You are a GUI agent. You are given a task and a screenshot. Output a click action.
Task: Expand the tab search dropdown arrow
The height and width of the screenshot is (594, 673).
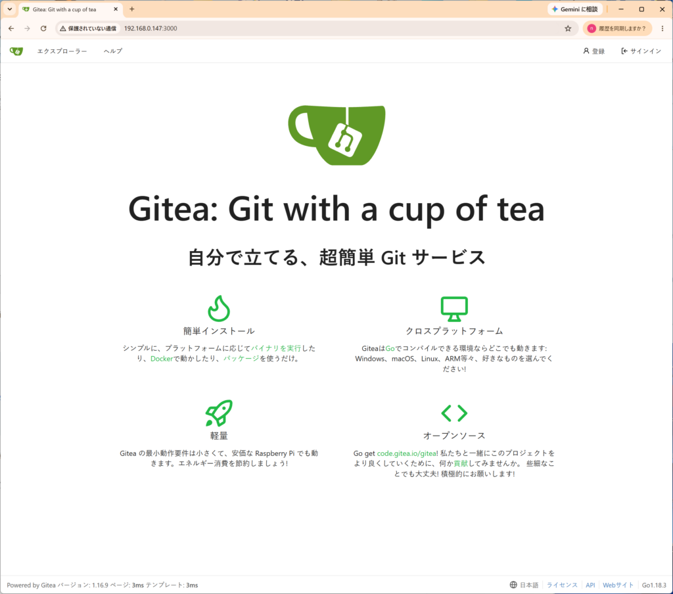[9, 9]
